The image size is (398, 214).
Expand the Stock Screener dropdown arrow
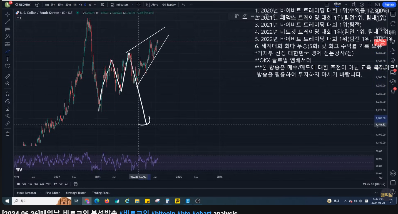(39, 193)
